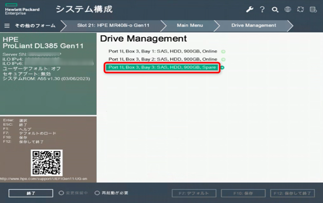Click the Drive Management breadcrumb
323x203 pixels.
click(253, 25)
